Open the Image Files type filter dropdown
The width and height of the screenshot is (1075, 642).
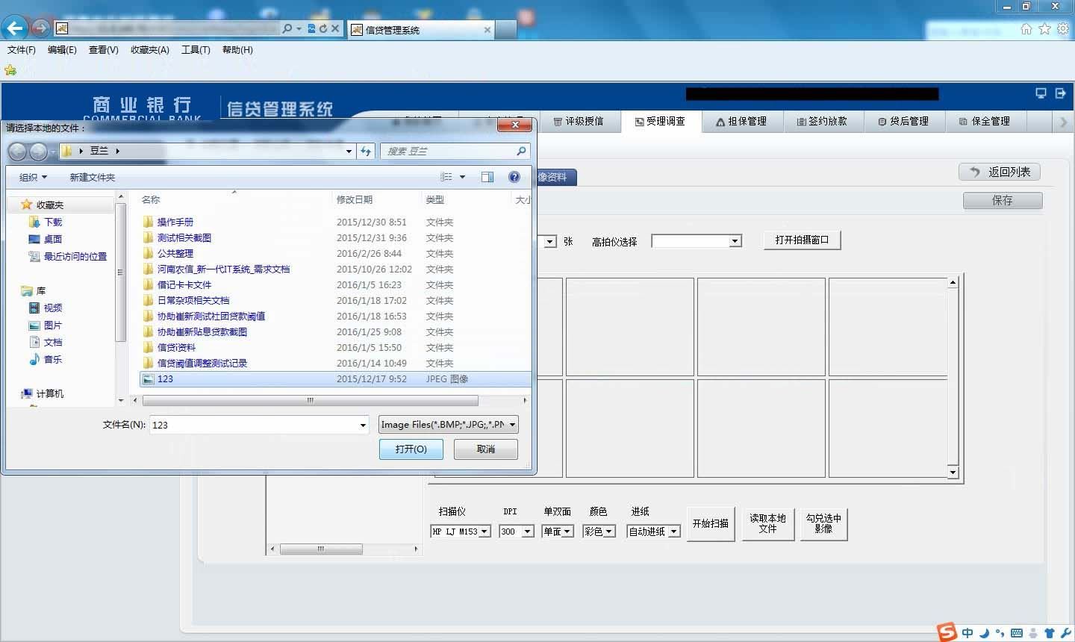449,425
